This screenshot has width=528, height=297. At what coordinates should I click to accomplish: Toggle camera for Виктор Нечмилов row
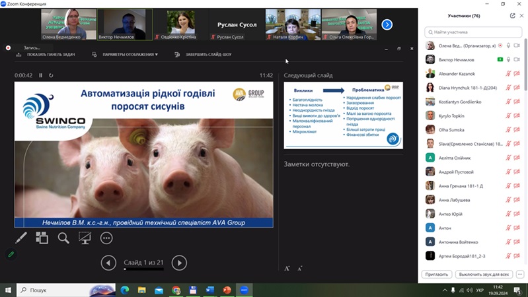click(x=517, y=59)
